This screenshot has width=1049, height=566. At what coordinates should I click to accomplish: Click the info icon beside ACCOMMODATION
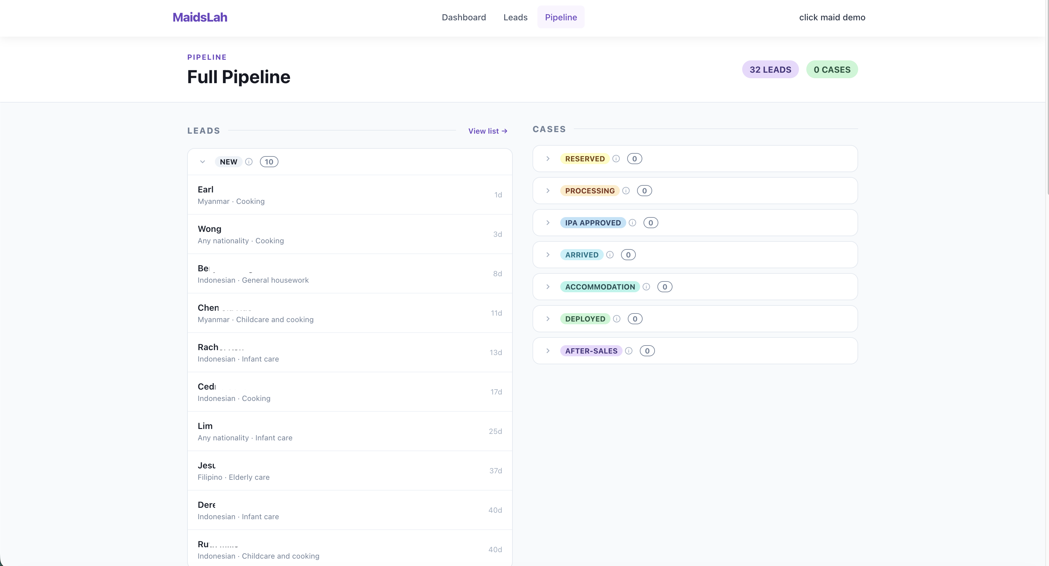coord(646,287)
